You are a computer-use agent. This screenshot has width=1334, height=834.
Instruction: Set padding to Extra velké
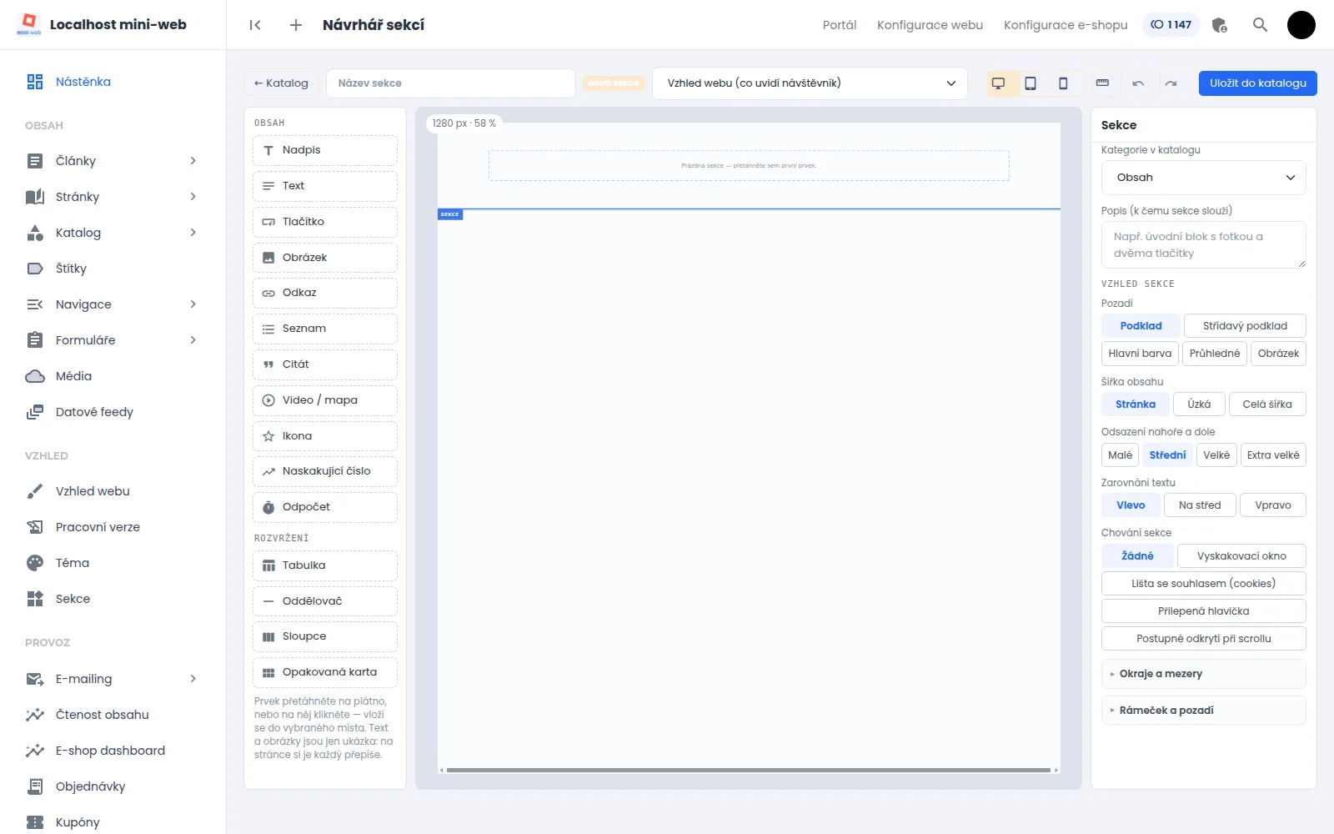click(x=1273, y=455)
